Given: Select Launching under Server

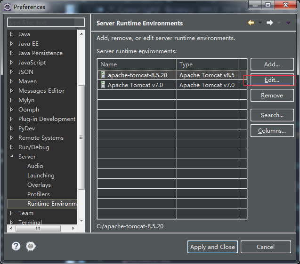Looking at the screenshot, I should tap(41, 176).
